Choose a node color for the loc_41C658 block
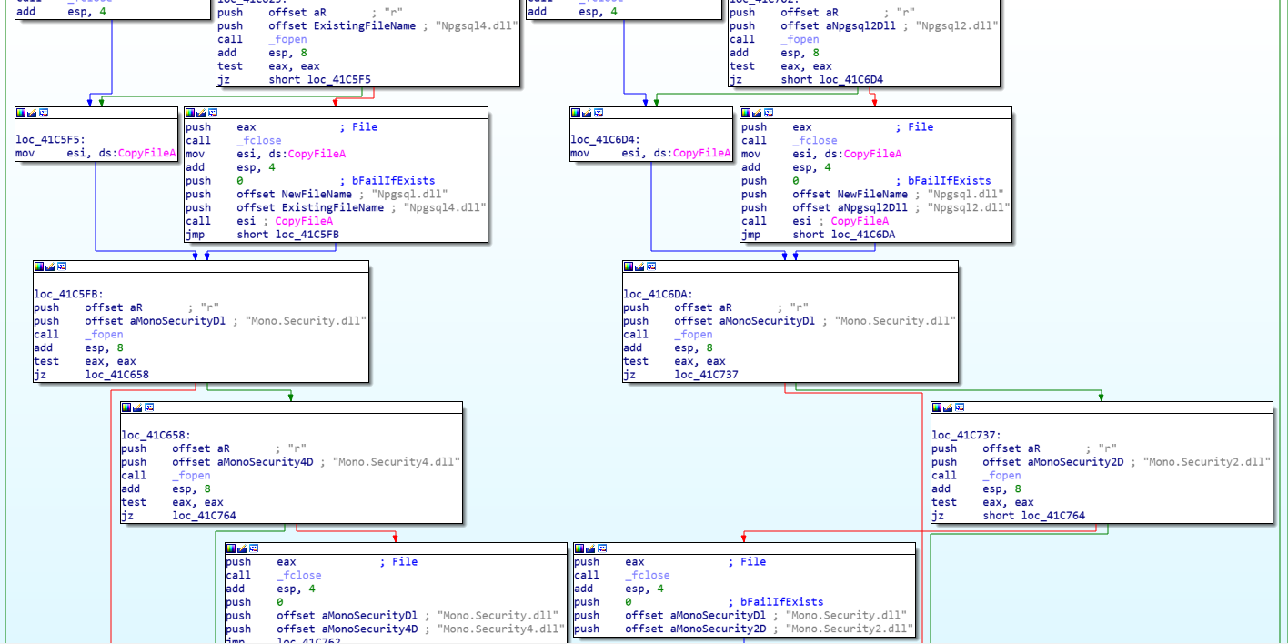 tap(127, 408)
